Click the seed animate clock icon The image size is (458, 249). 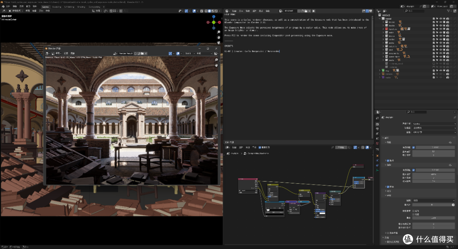[x=453, y=205]
